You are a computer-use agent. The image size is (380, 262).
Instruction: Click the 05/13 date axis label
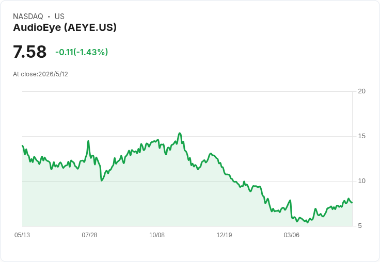22,235
